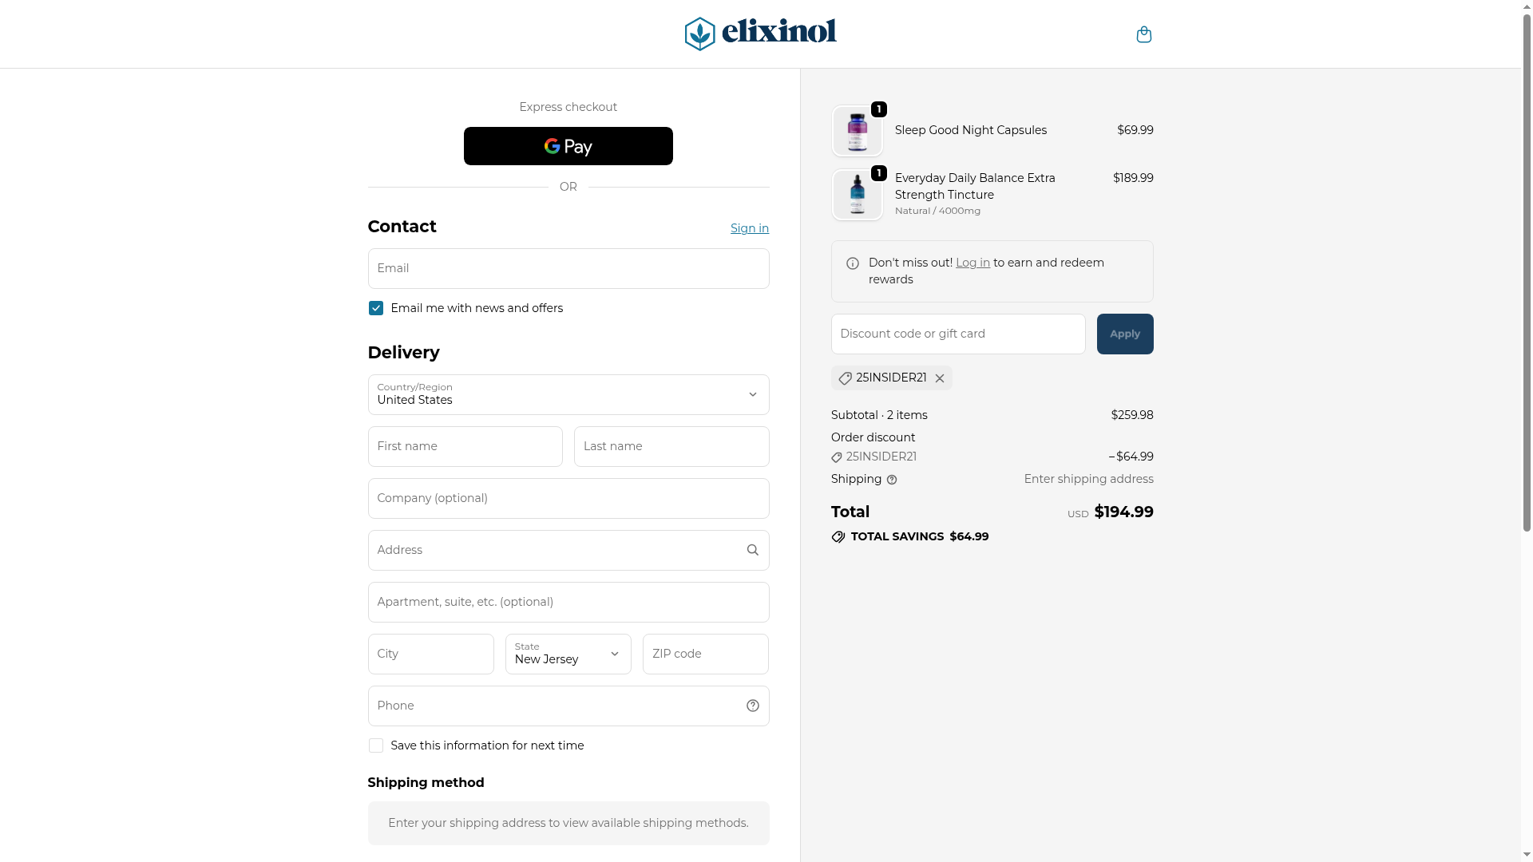This screenshot has width=1533, height=862.
Task: Click the address search magnifier icon
Action: coord(752,550)
